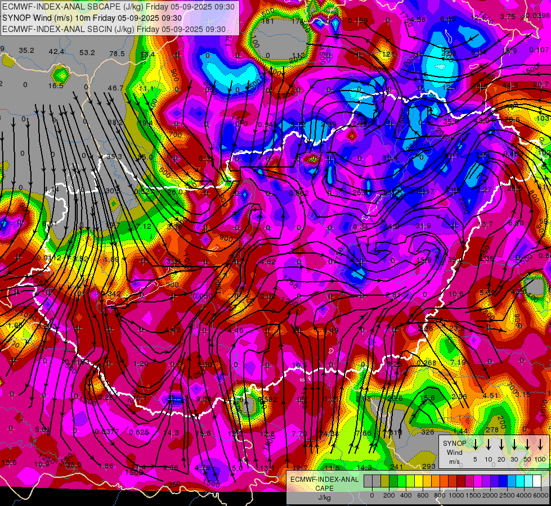551x506 pixels.
Task: Click the 7.12 station value on the map
Action: 144,226
